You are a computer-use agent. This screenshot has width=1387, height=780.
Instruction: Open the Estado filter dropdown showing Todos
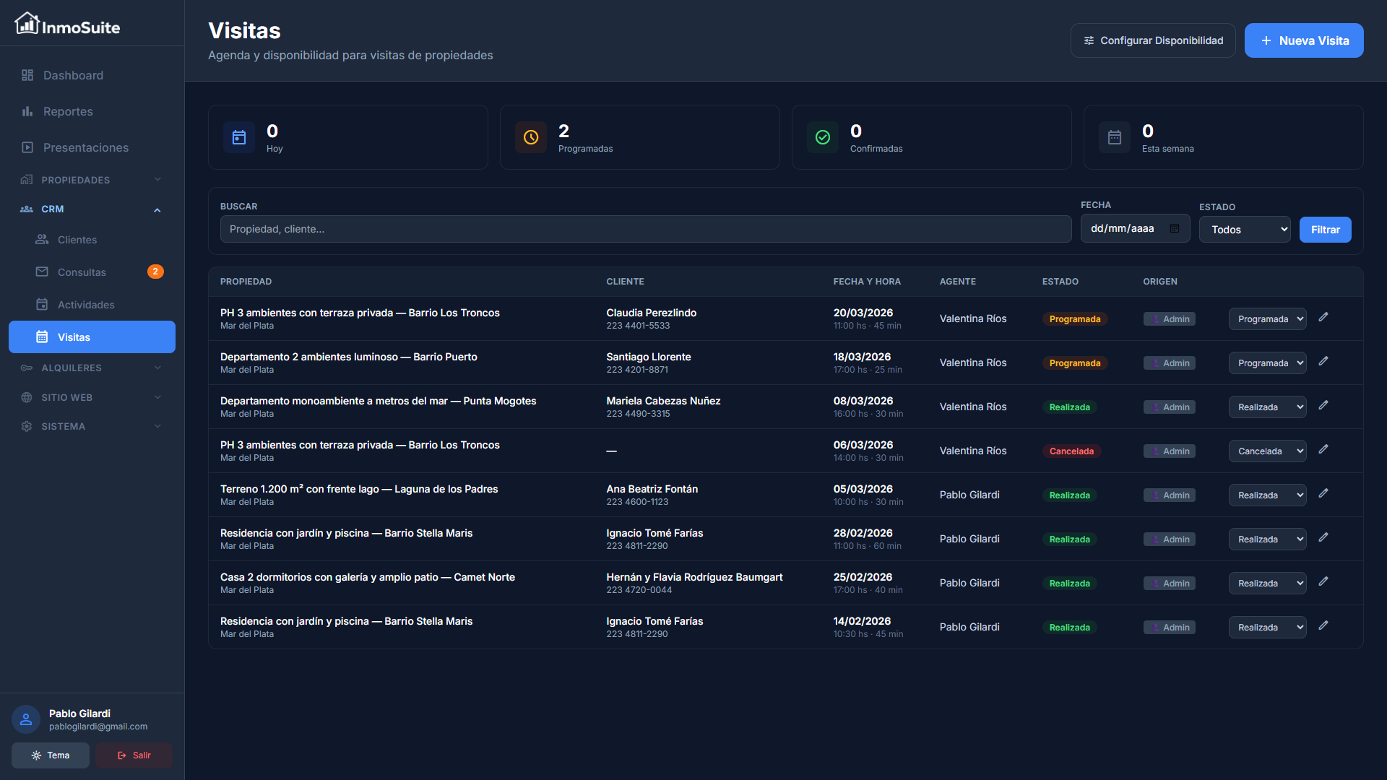(1245, 230)
